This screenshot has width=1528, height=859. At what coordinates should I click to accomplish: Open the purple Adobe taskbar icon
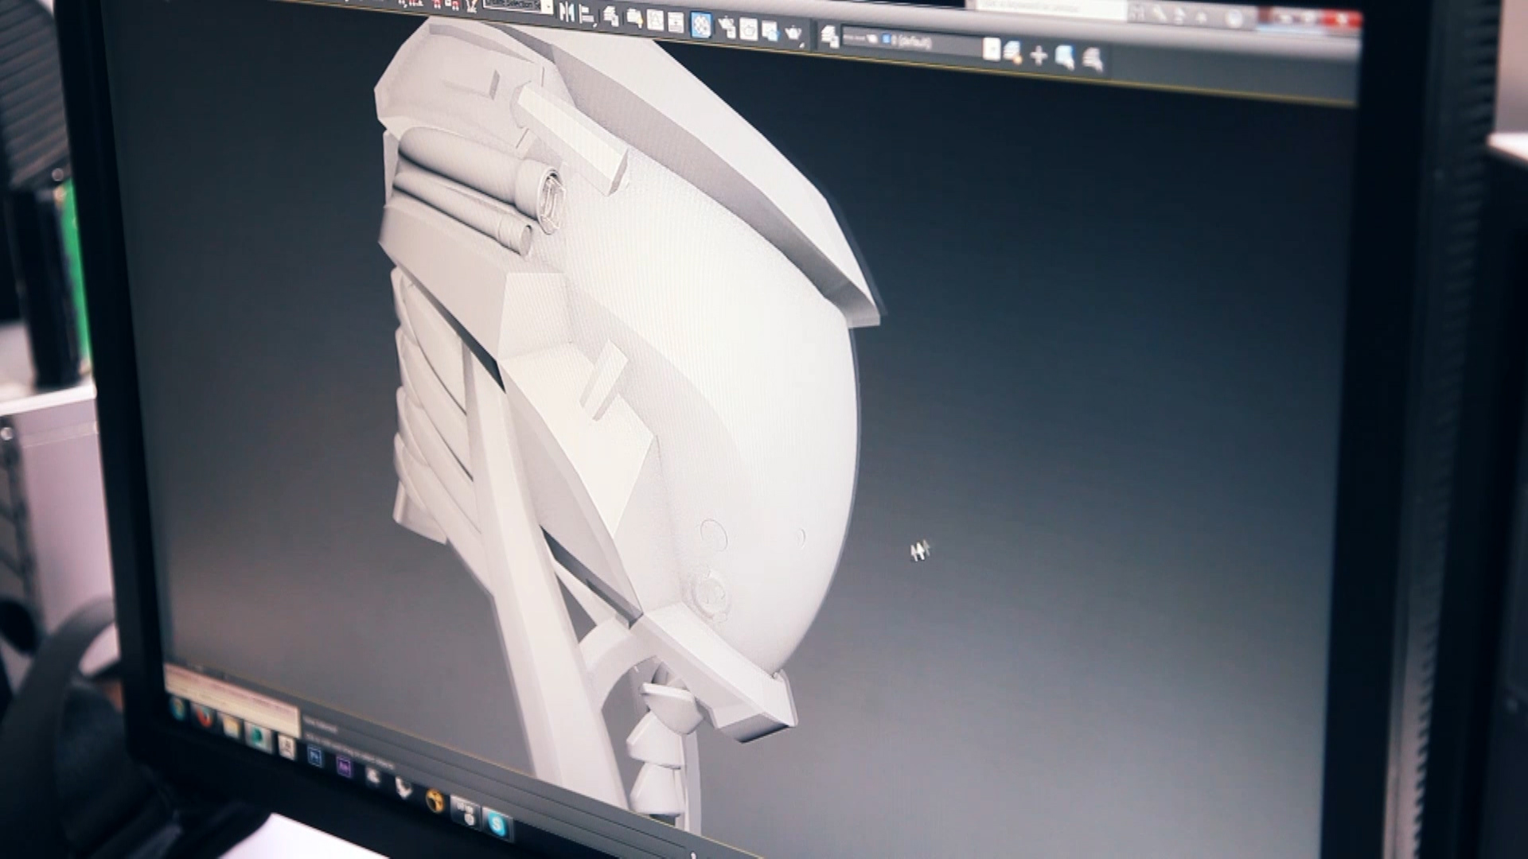[x=345, y=767]
